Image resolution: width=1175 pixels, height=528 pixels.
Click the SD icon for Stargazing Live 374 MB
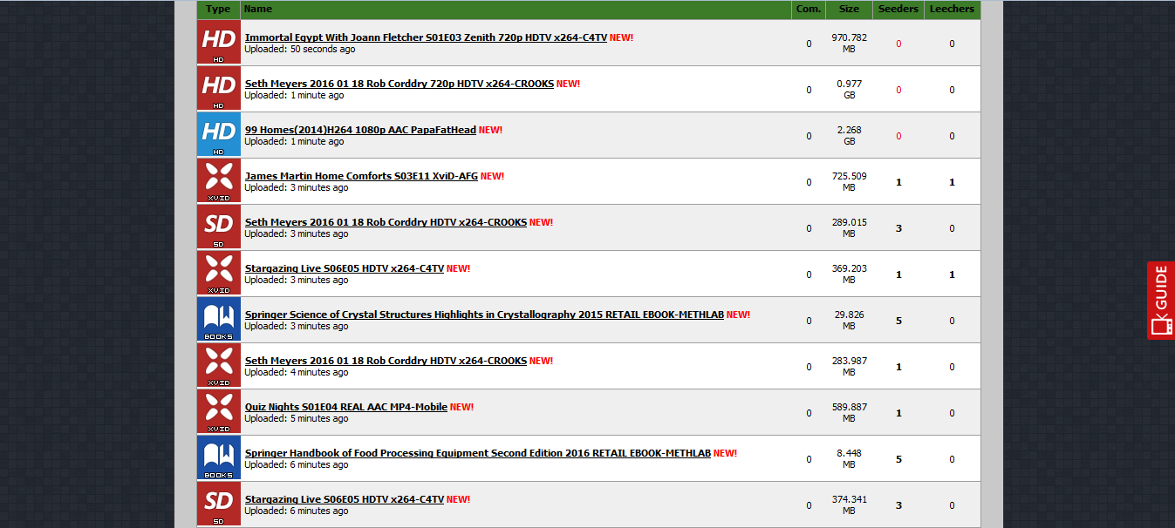[219, 504]
